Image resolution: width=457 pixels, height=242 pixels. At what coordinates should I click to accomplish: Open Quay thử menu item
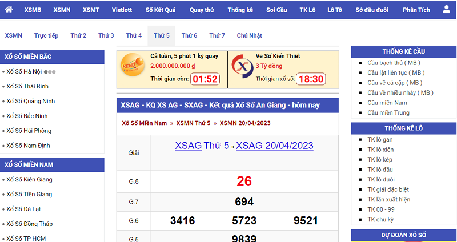(x=202, y=10)
